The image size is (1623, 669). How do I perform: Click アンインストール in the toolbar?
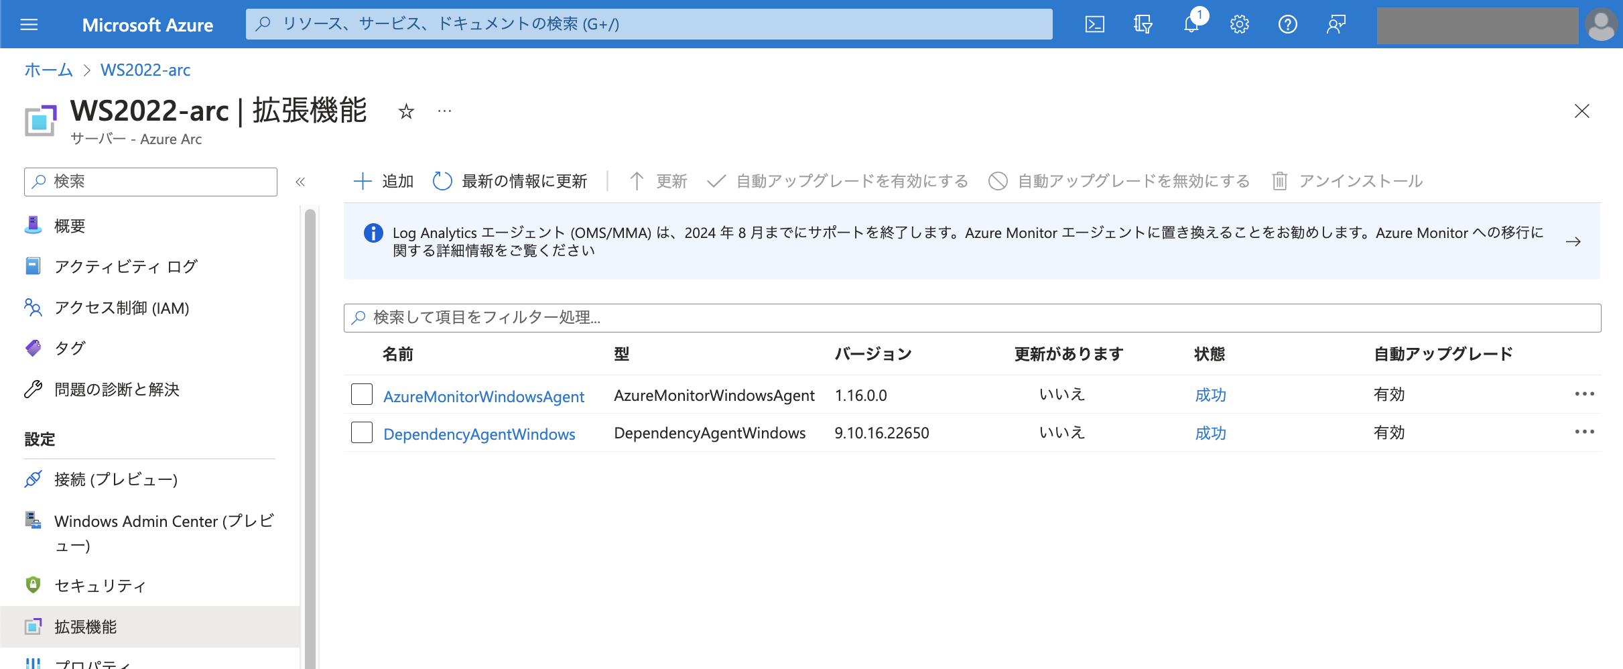[1347, 181]
